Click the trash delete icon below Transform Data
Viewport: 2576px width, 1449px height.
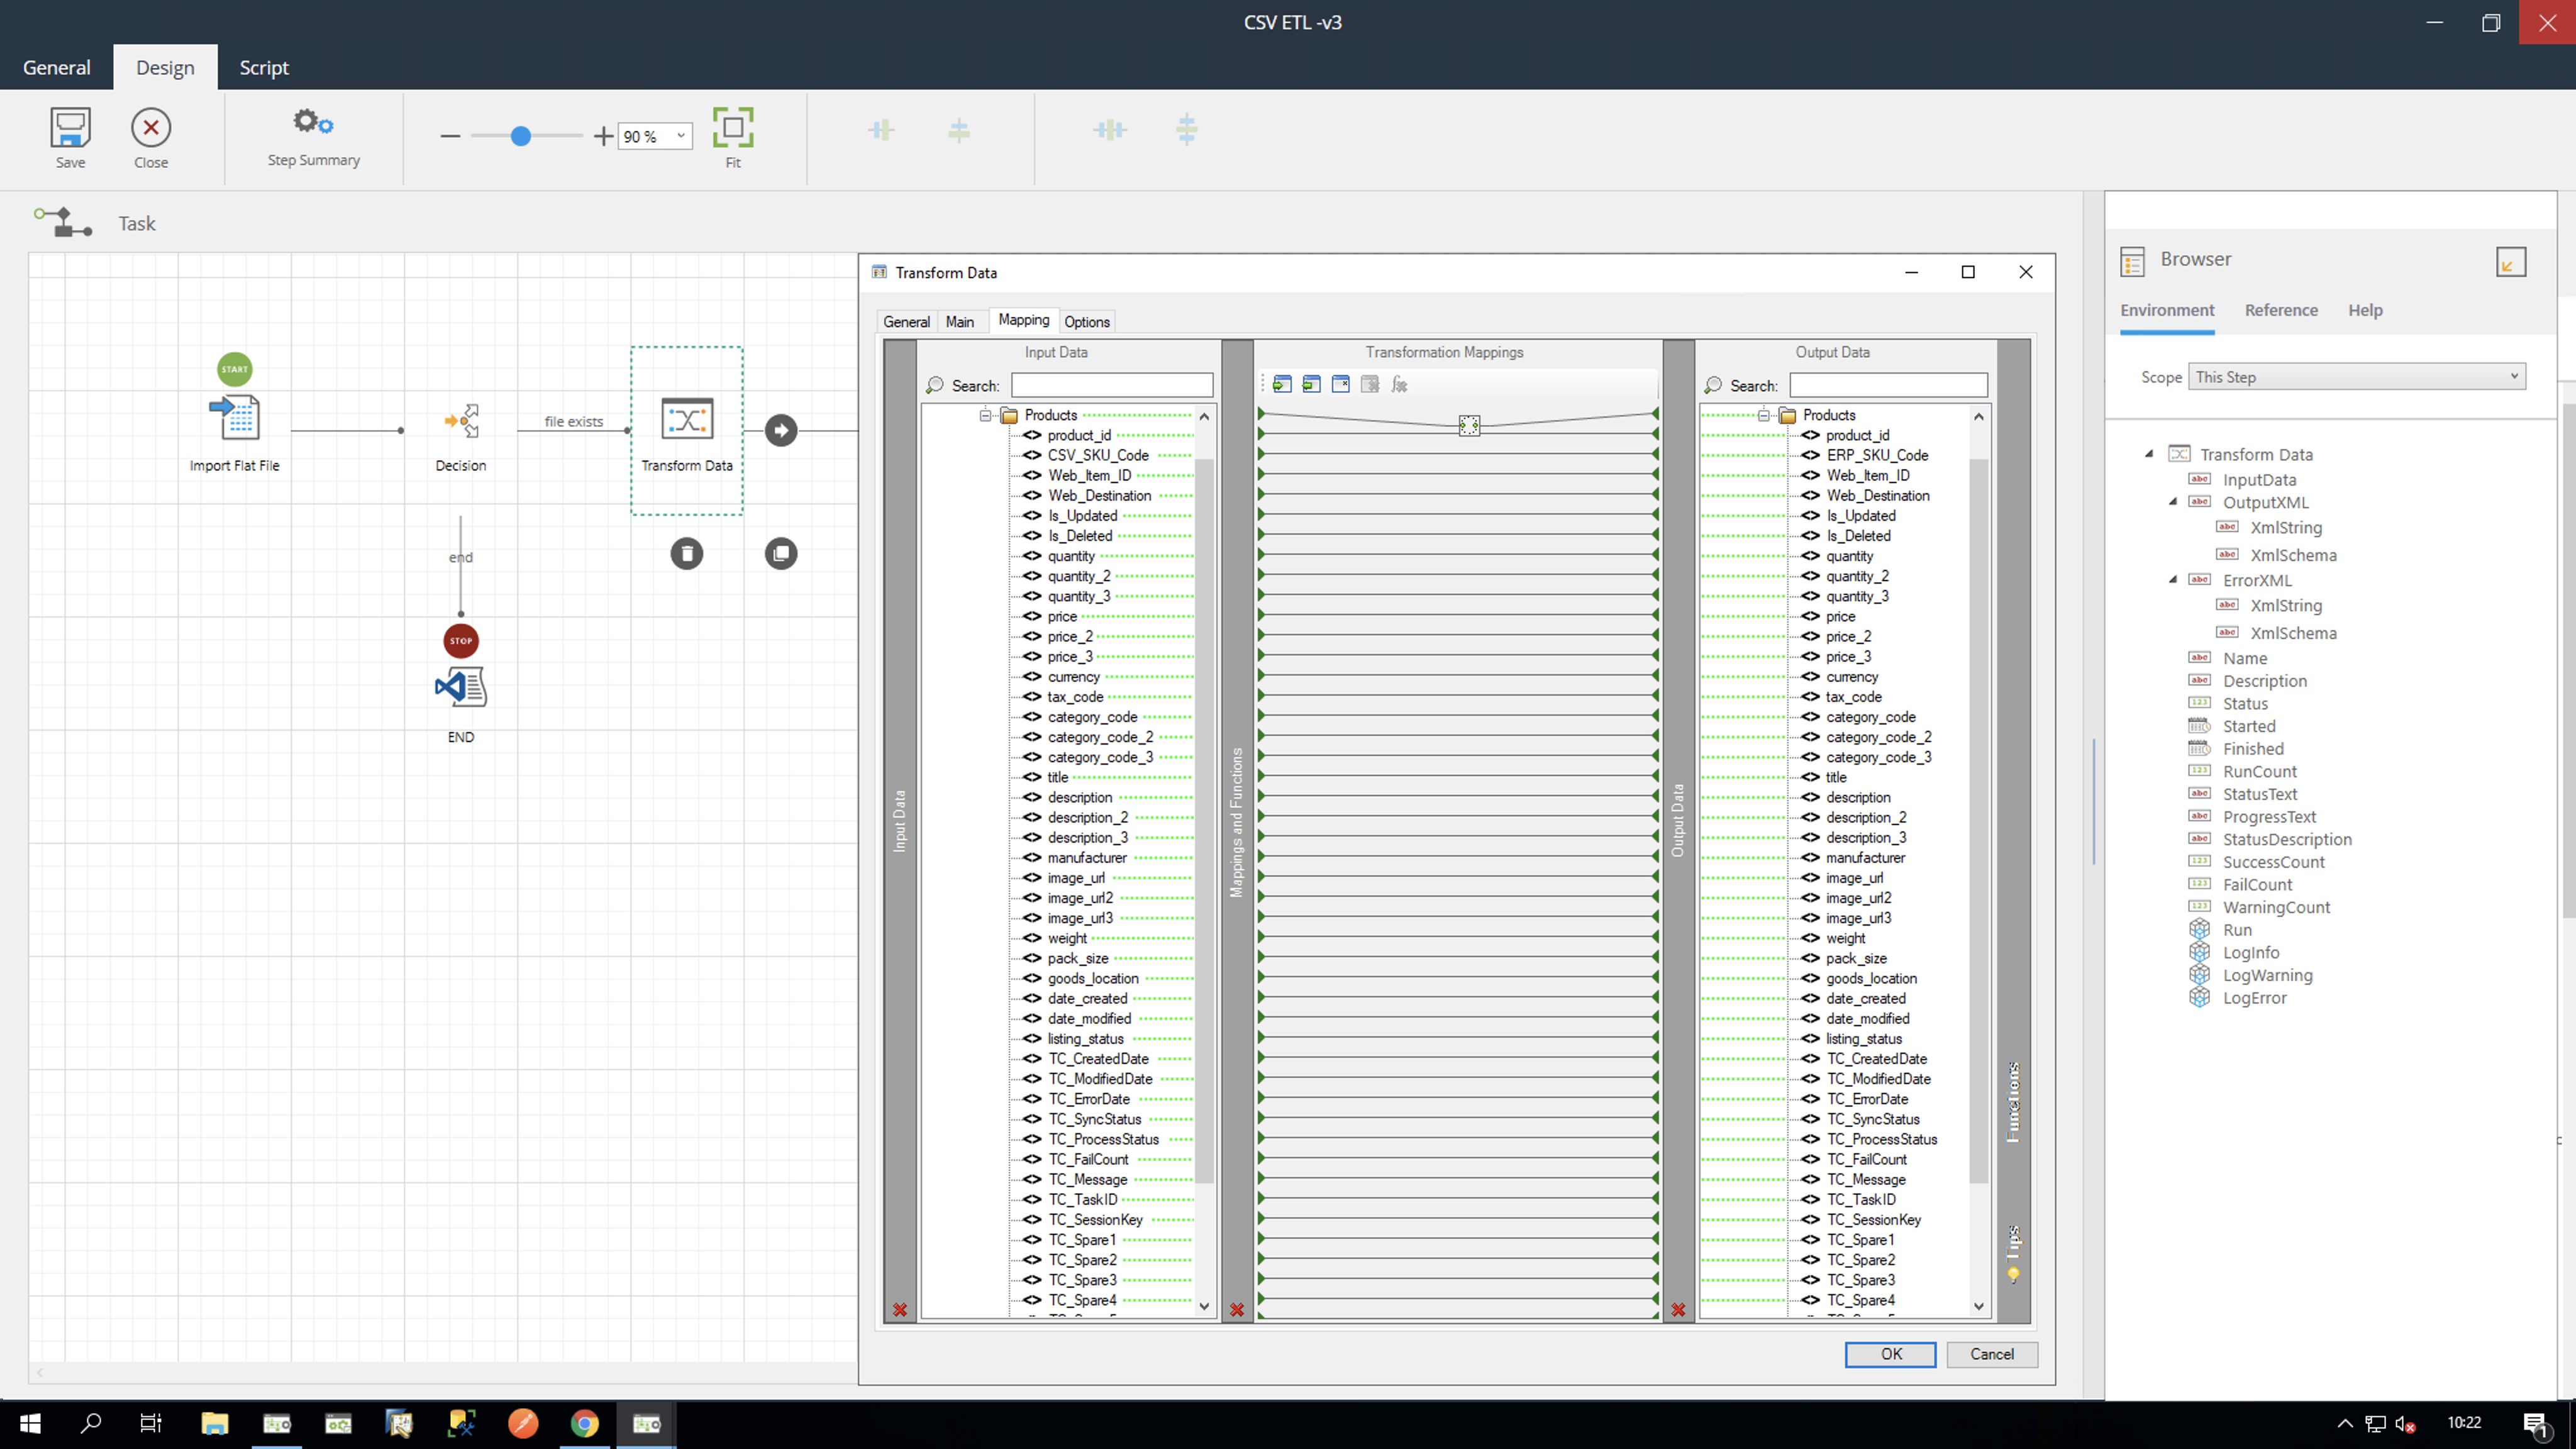(x=686, y=553)
